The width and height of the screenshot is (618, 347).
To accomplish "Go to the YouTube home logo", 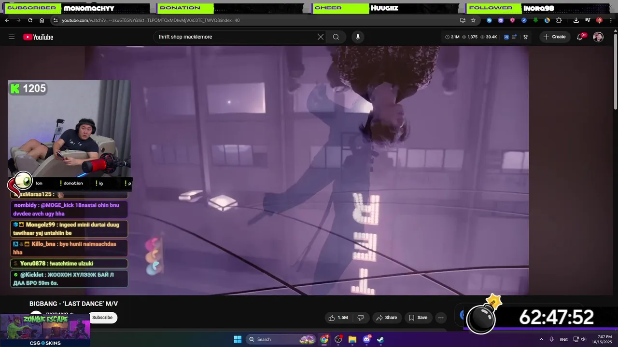I will (x=38, y=37).
